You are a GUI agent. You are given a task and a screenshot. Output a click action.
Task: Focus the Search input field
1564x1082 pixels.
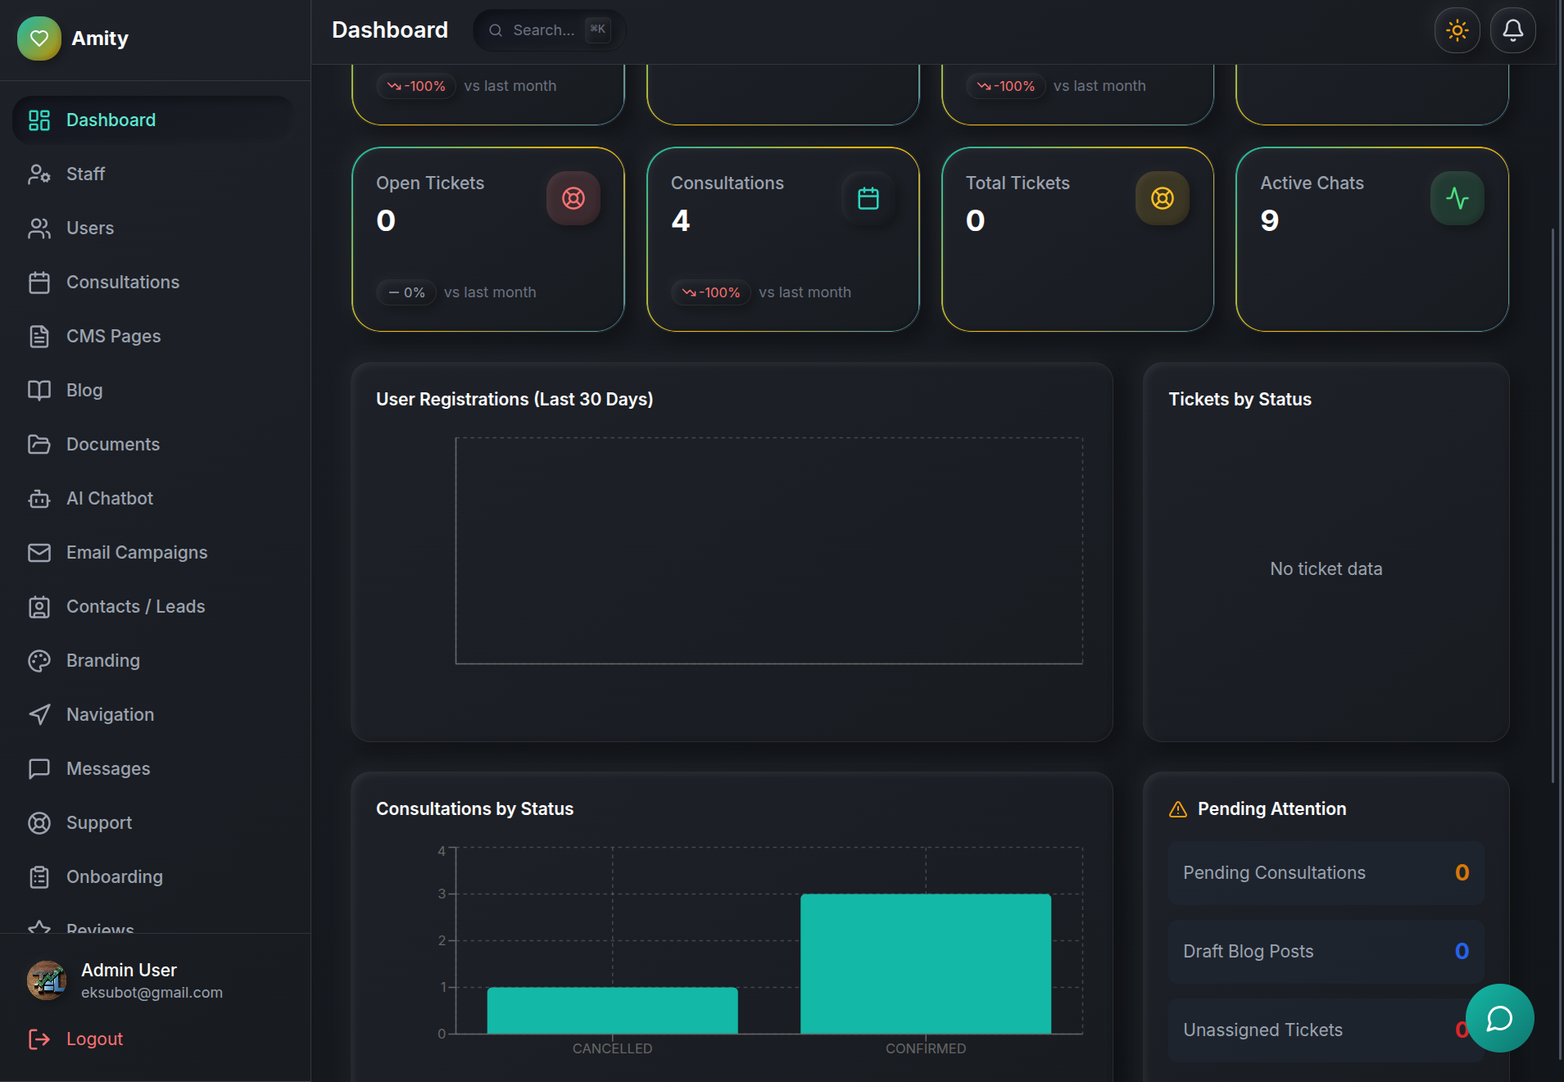tap(550, 30)
